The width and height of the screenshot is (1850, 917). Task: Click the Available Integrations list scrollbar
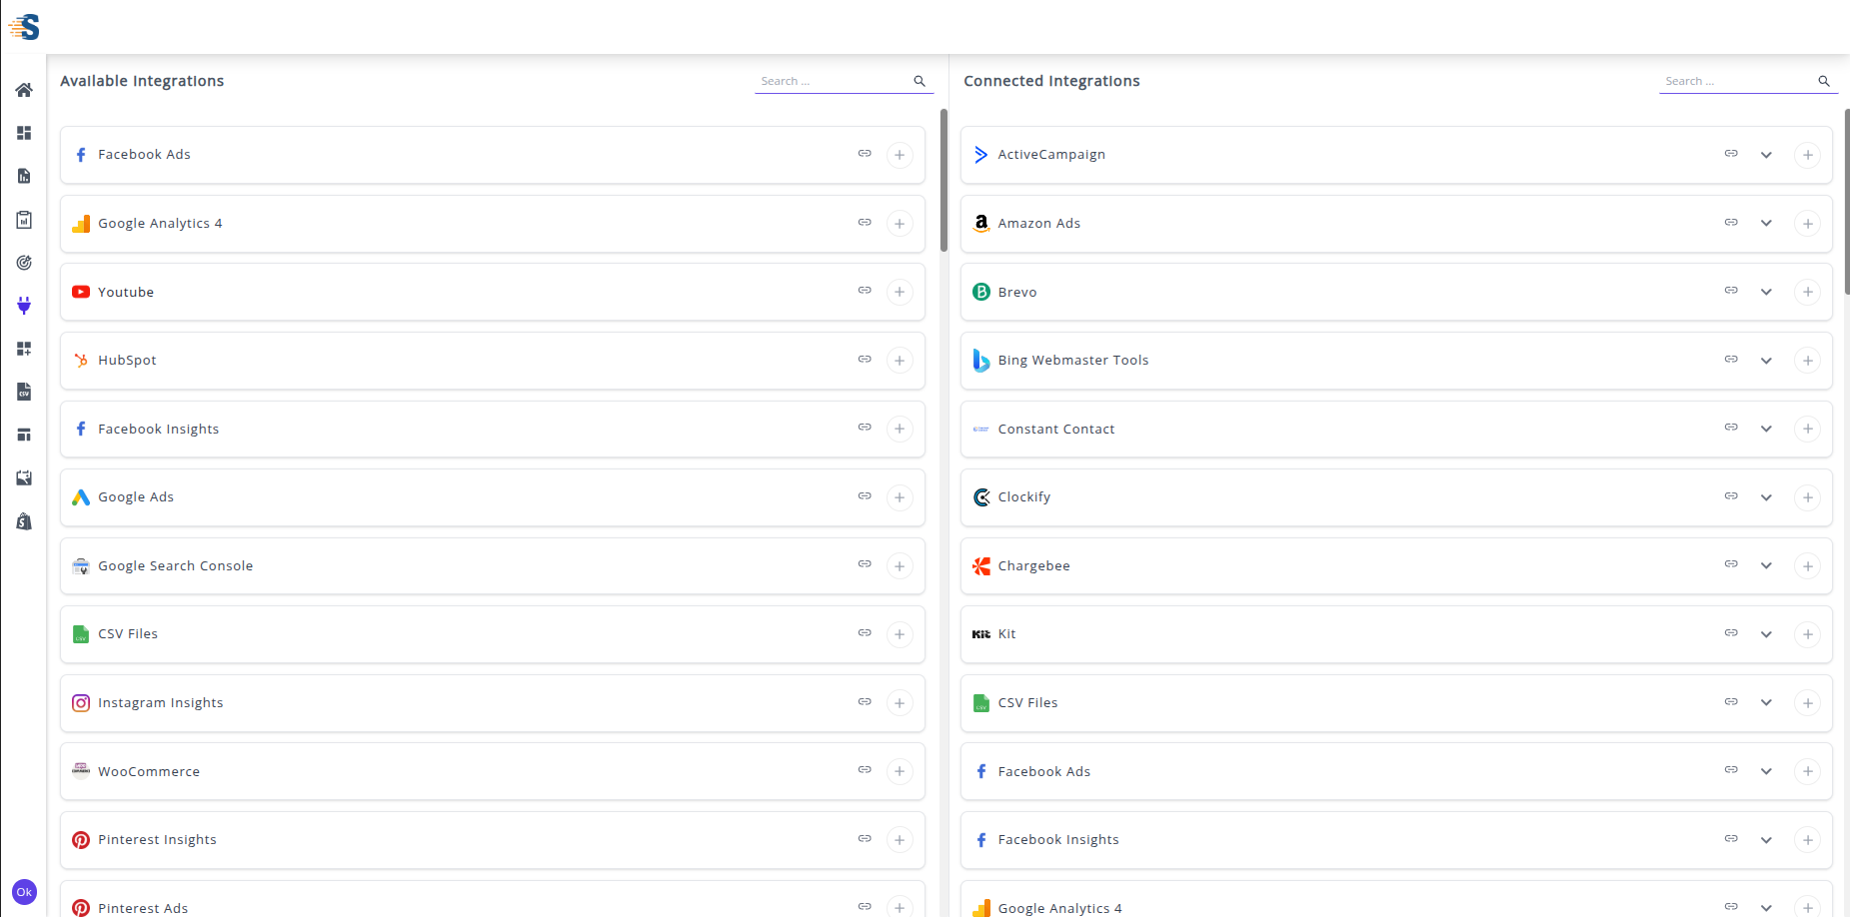click(943, 181)
